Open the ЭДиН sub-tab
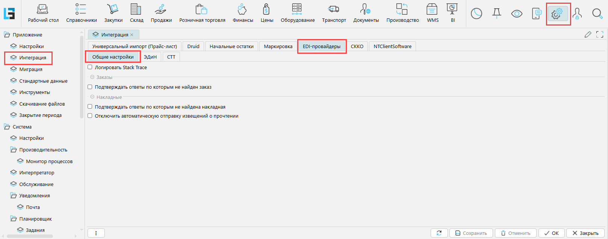 [150, 57]
